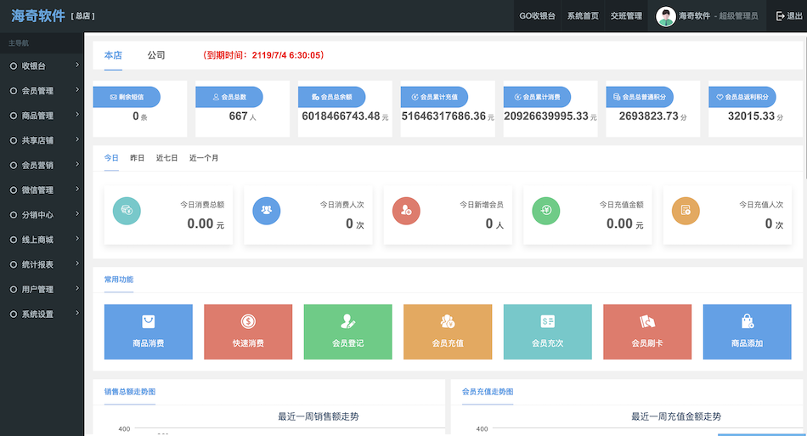Click the blue 今日消费人次 people icon

[x=267, y=211]
